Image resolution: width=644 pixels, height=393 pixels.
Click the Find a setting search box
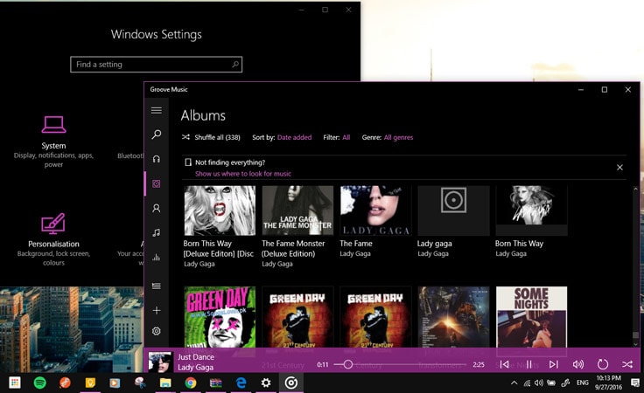pos(156,65)
